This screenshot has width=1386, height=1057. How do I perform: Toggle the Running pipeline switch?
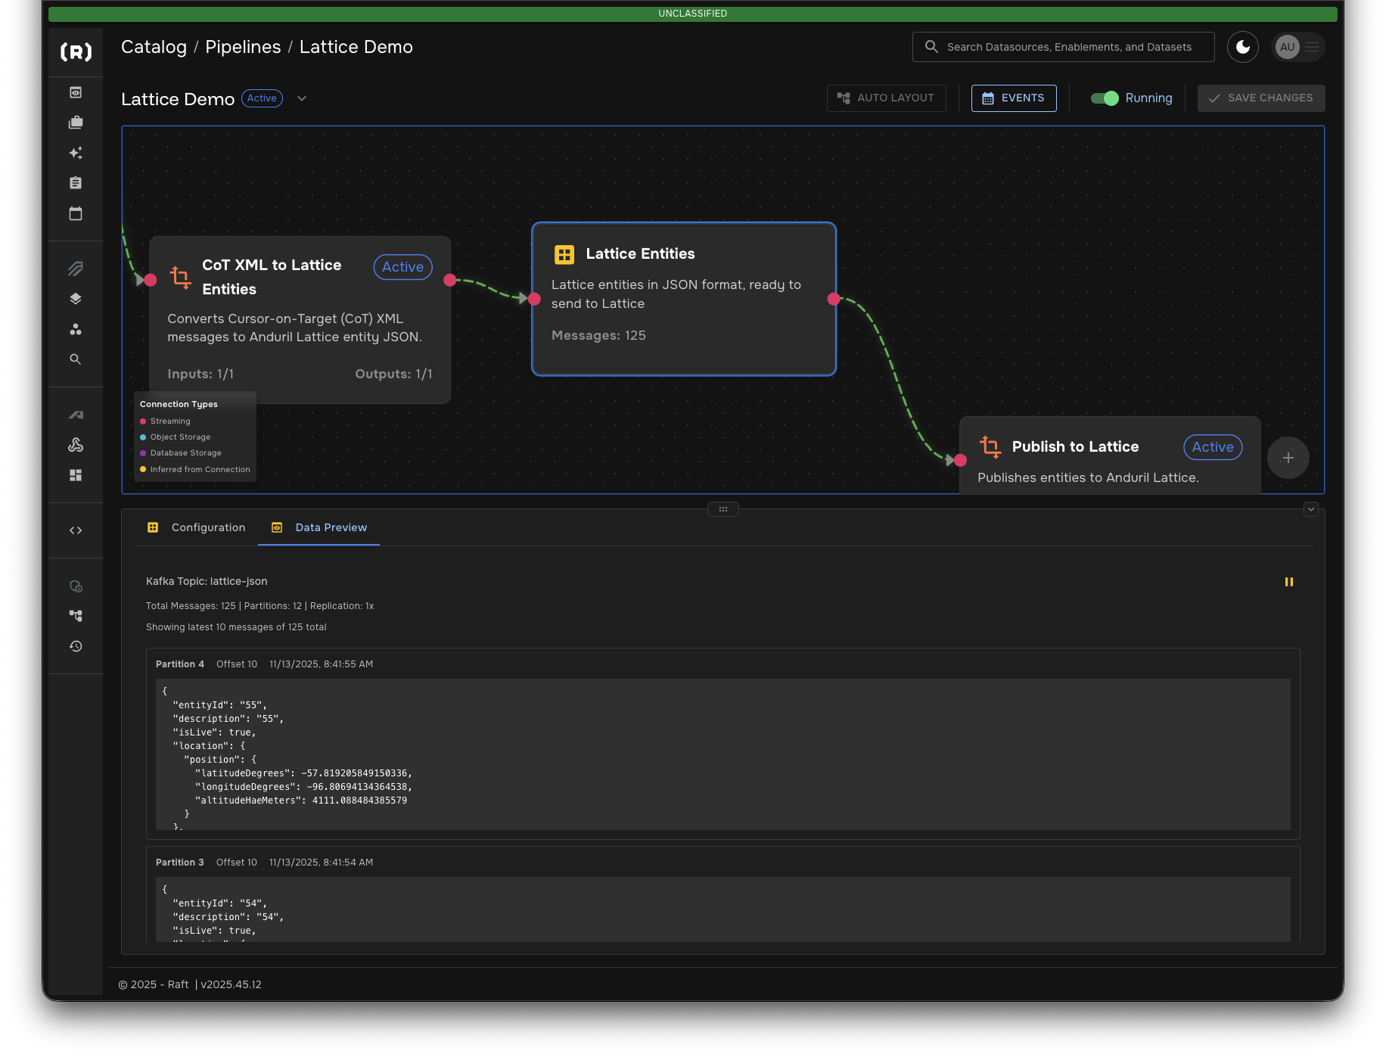tap(1105, 98)
